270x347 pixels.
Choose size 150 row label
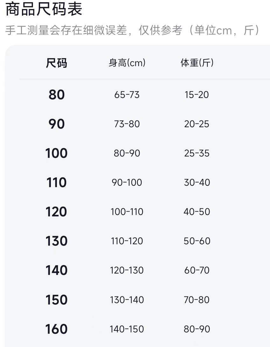(x=57, y=300)
